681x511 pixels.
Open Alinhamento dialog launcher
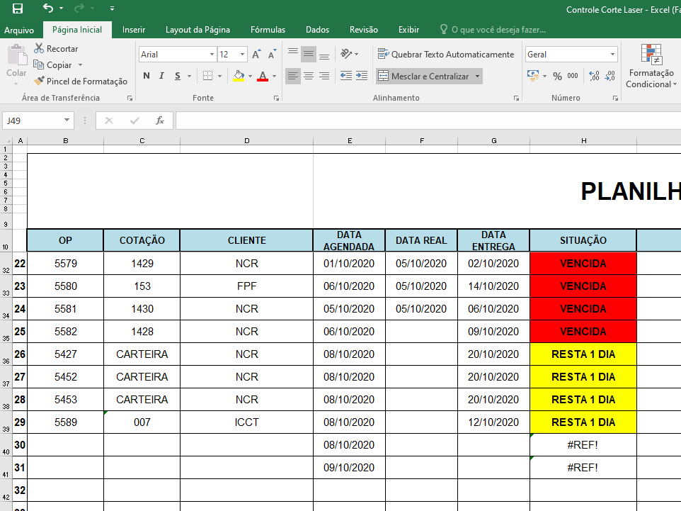pos(516,99)
